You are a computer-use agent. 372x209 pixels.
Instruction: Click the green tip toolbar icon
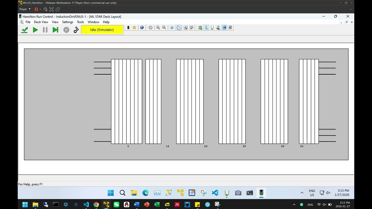point(212,28)
